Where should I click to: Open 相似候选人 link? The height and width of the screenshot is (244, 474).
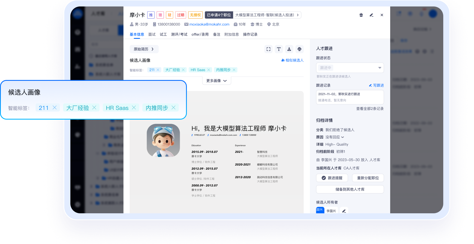pyautogui.click(x=293, y=60)
